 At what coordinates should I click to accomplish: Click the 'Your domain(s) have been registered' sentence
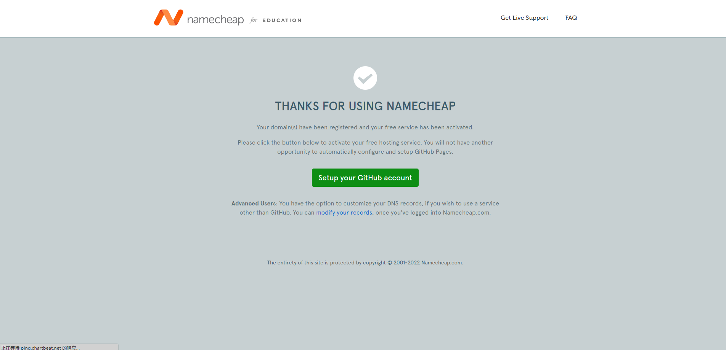click(x=365, y=127)
